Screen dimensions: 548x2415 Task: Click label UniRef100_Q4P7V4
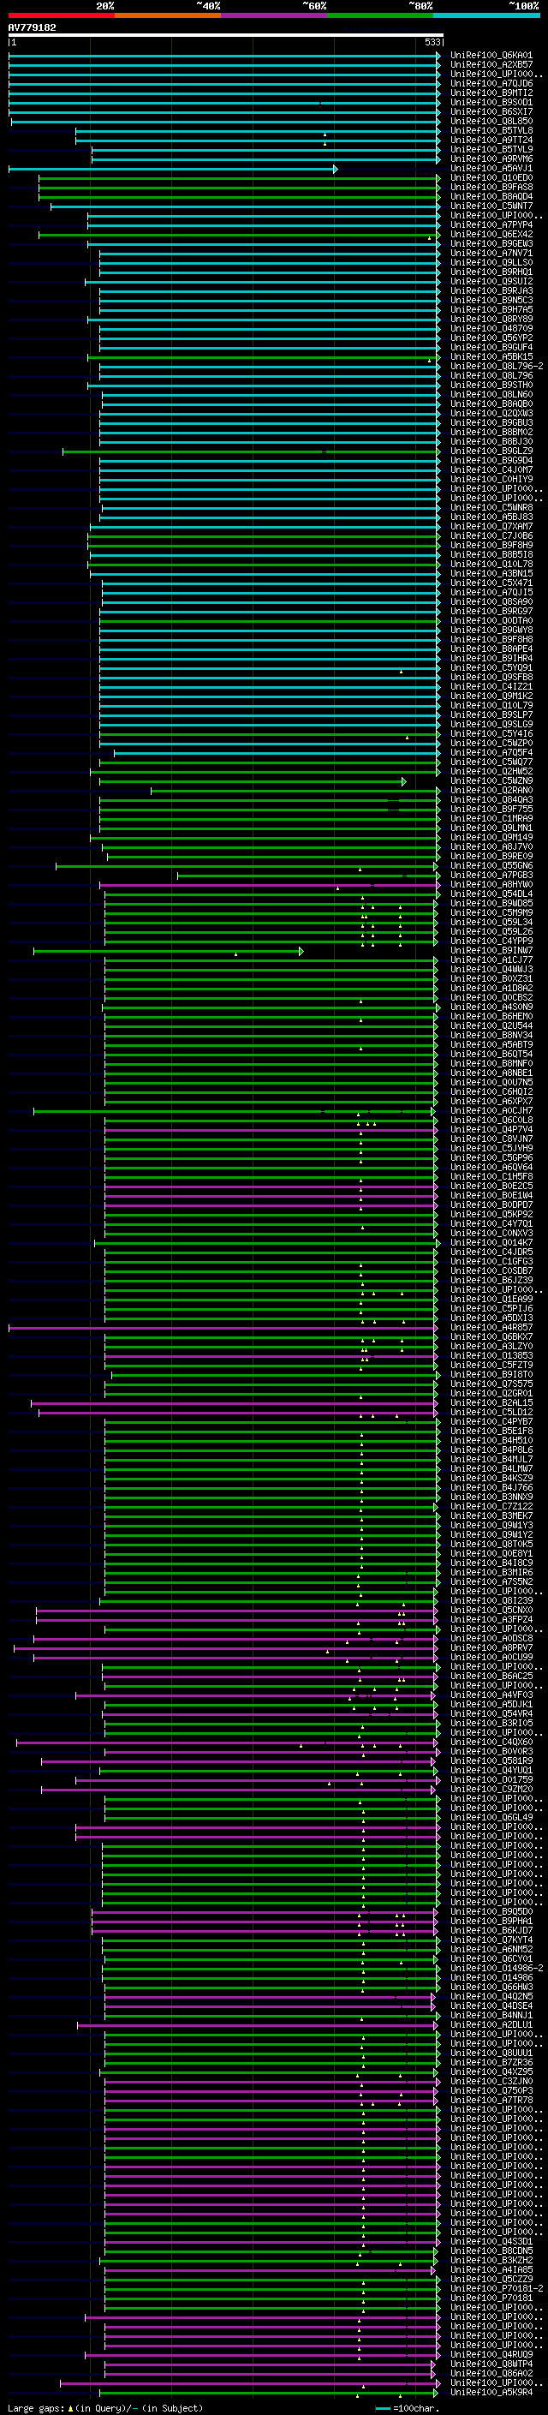(x=491, y=1130)
